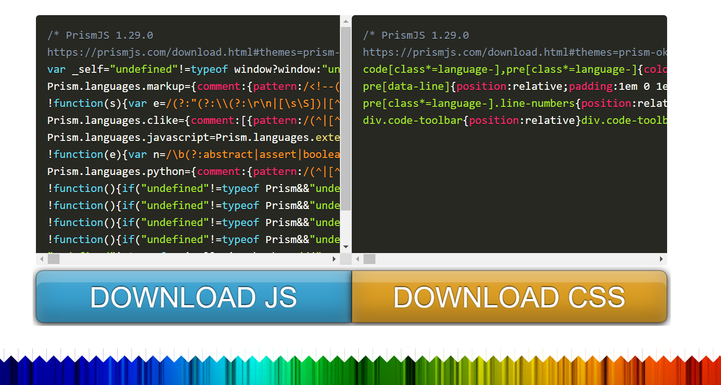Click the Prism.languages.javascript code line
The image size is (721, 385).
(193, 137)
